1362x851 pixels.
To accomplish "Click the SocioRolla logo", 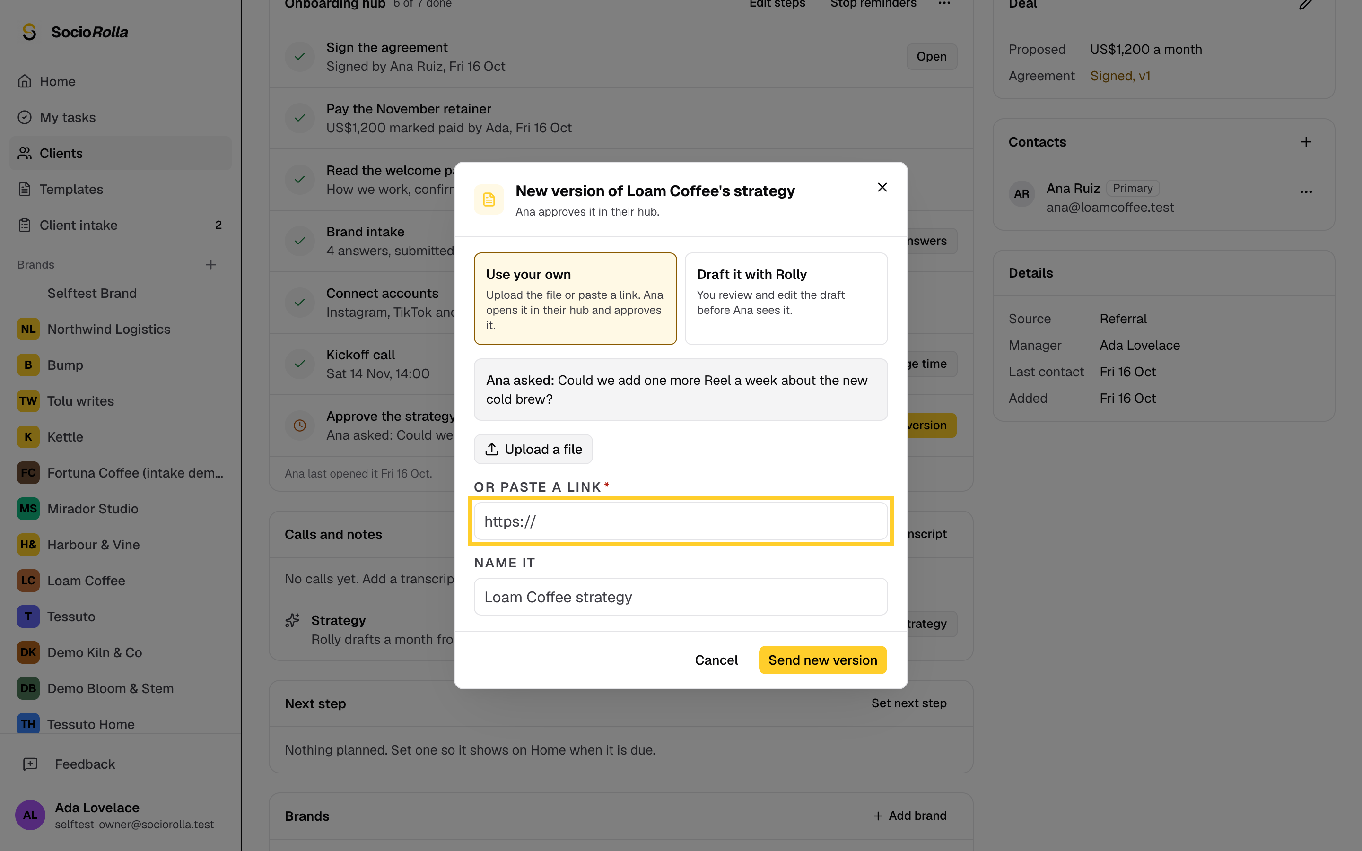I will coord(74,32).
